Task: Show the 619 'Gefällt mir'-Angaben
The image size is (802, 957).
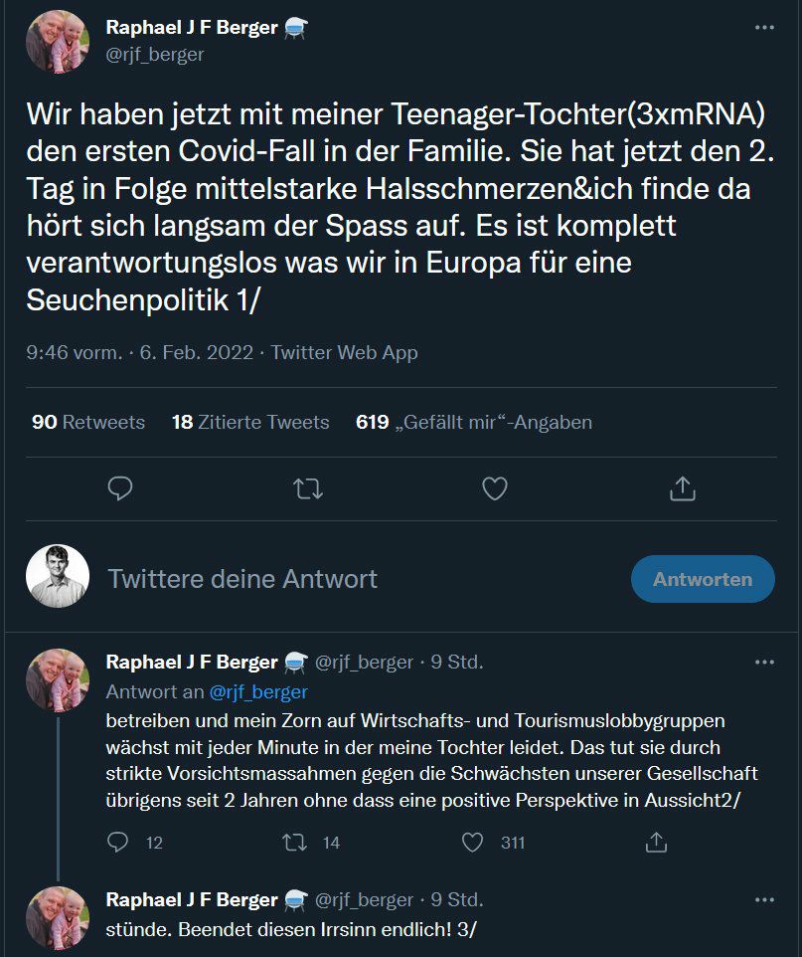Action: (x=474, y=422)
